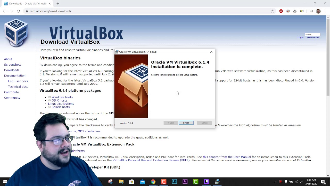Open Microsoft Store from the taskbar

click(x=132, y=182)
